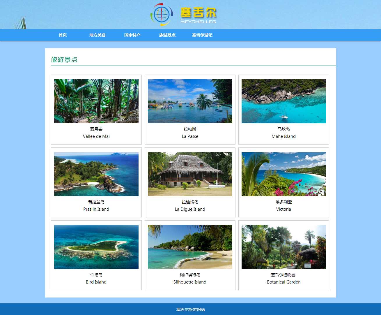The height and width of the screenshot is (315, 381).
Task: Click the Bird Island caption text
Action: point(96,282)
